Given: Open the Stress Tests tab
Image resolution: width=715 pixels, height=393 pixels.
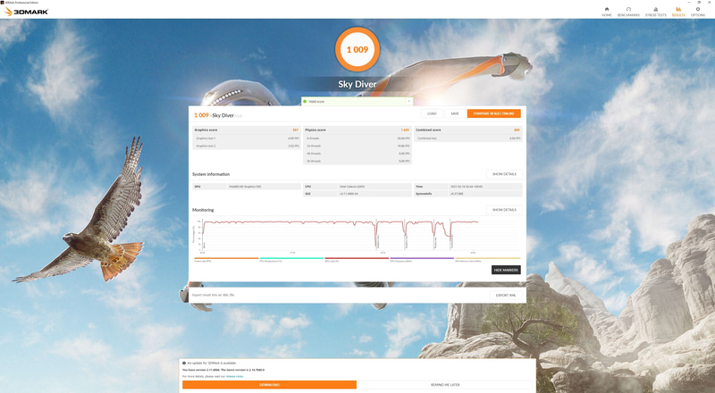Looking at the screenshot, I should [x=655, y=12].
